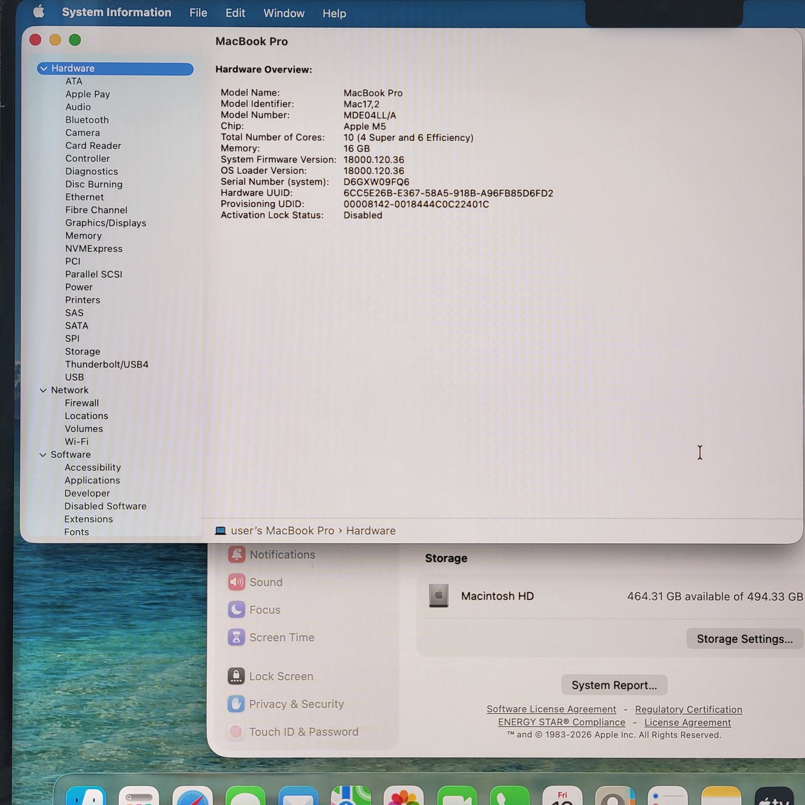Select Thunderbolt/USB4 in the sidebar

tap(106, 364)
